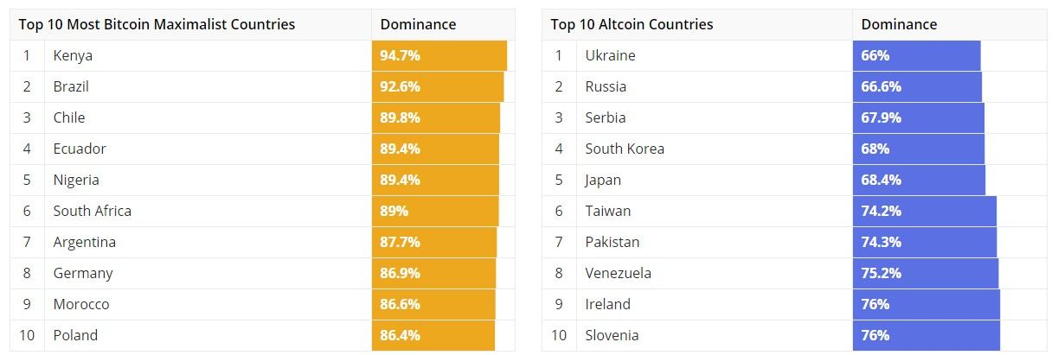
Task: Click the Dominance header above the orange bars
Action: [418, 24]
